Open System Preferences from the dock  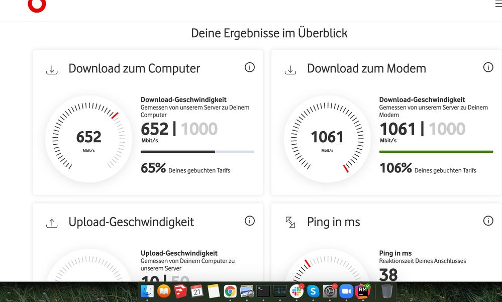(330, 291)
